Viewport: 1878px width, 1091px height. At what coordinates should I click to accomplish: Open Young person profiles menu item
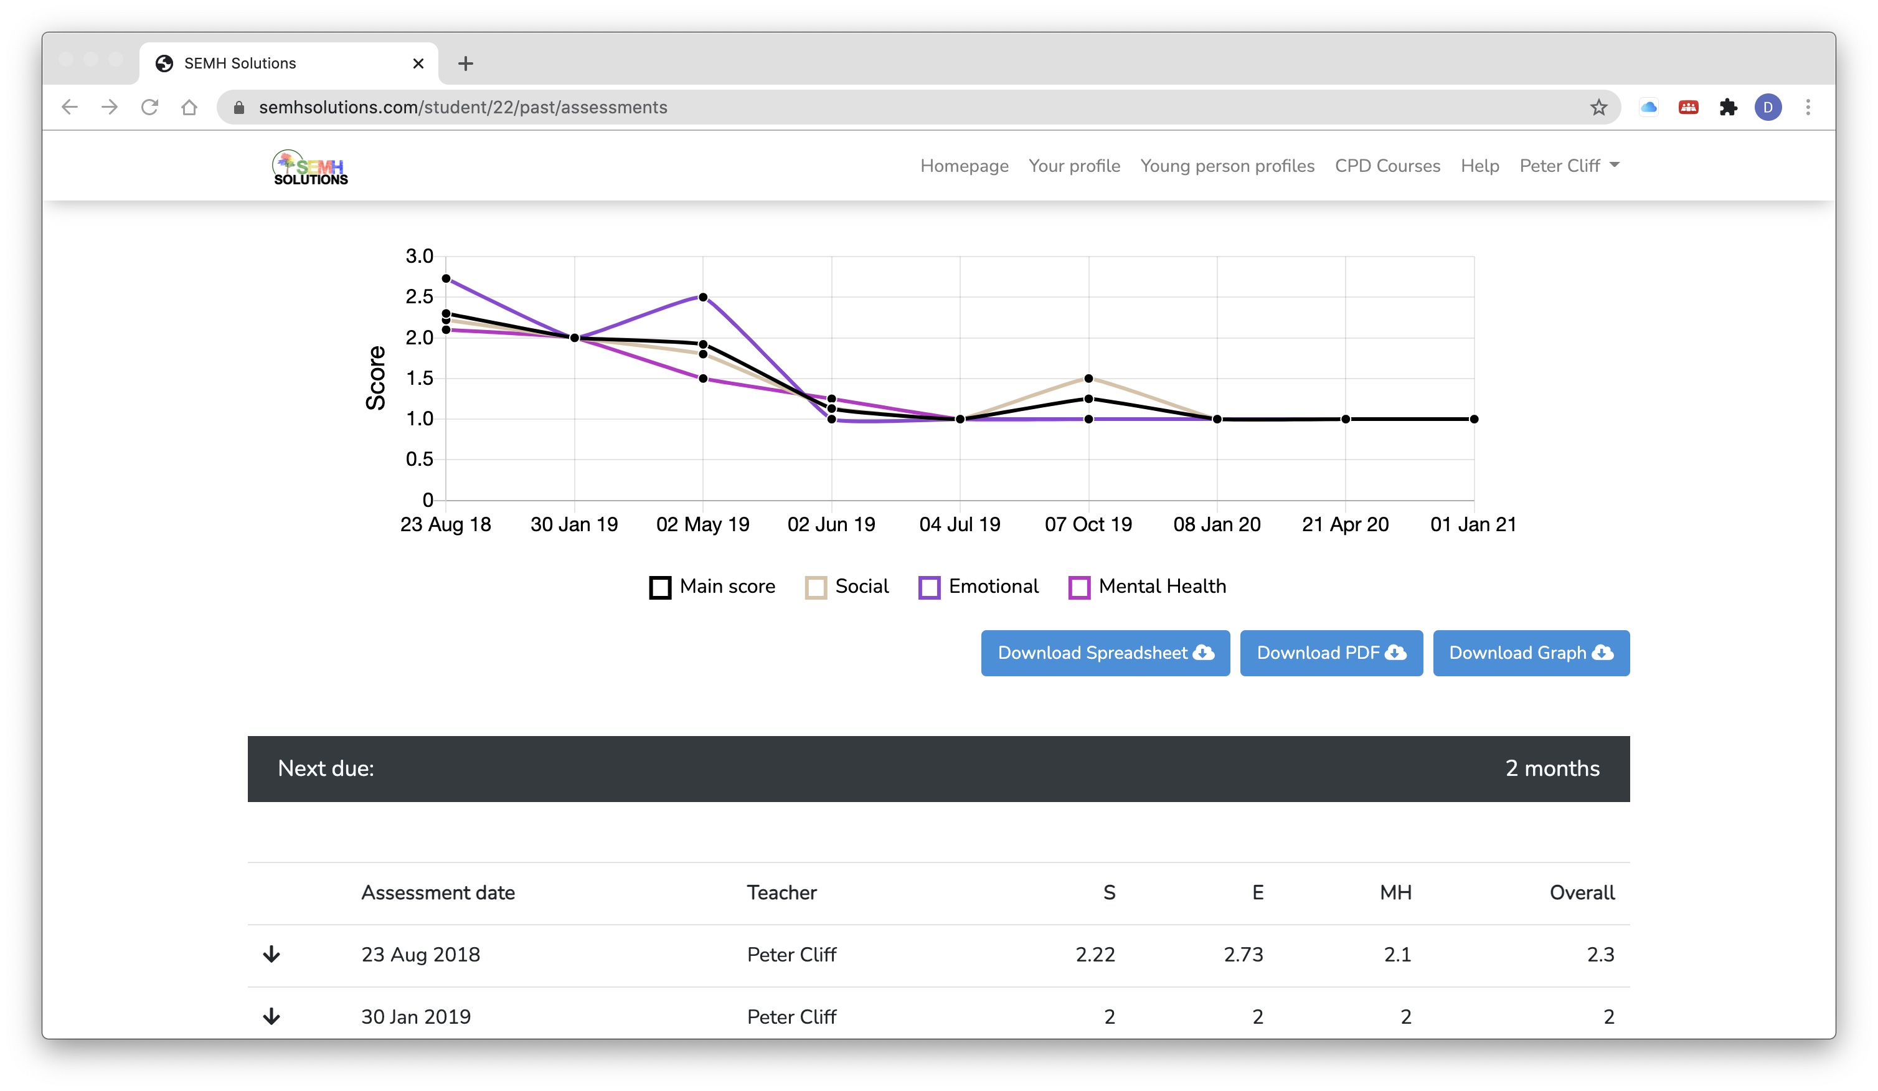pos(1227,166)
